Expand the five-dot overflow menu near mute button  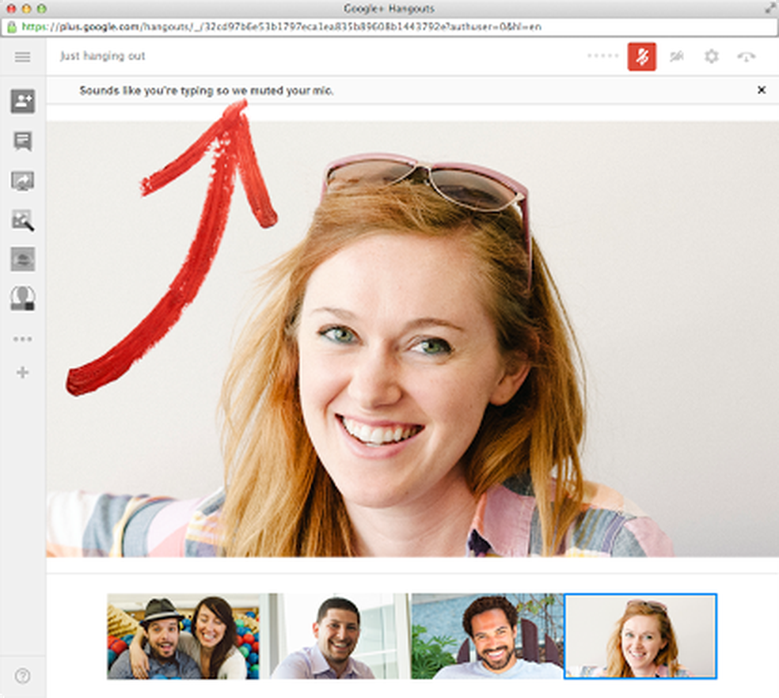pos(603,57)
